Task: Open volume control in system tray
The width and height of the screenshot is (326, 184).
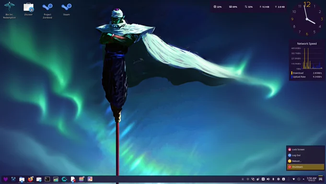Action: (268, 179)
